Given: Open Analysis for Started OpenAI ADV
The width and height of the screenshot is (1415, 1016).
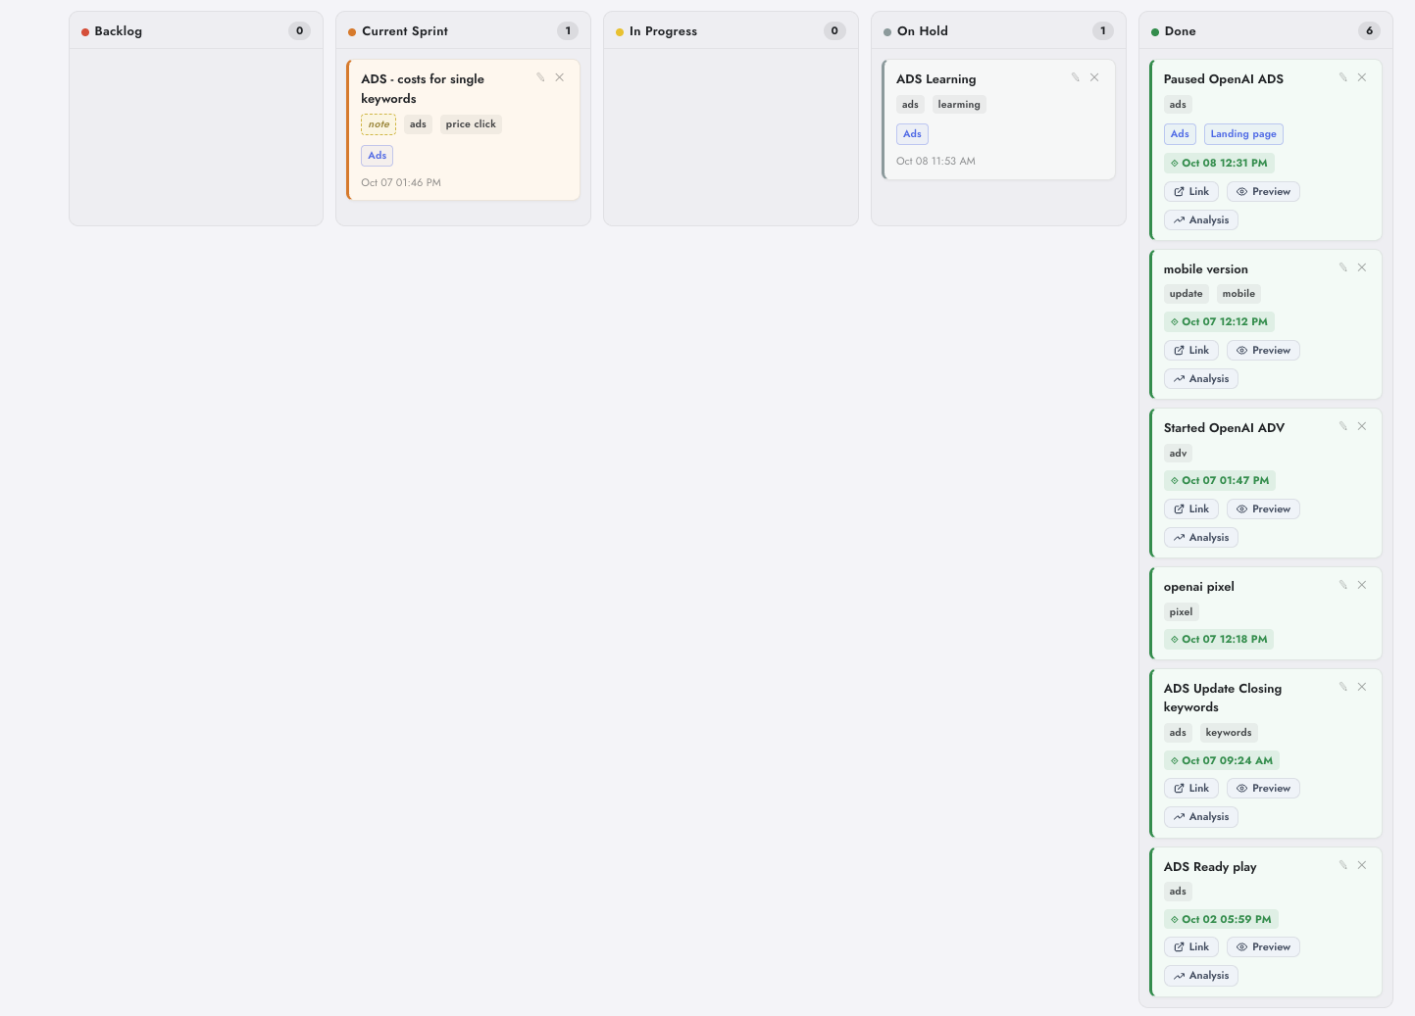Looking at the screenshot, I should (1201, 538).
